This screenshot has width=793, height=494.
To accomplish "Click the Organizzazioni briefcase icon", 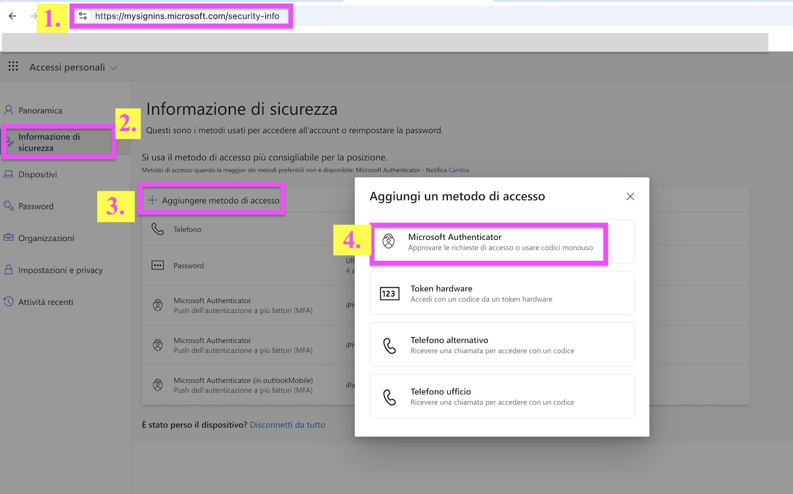I will (x=8, y=237).
